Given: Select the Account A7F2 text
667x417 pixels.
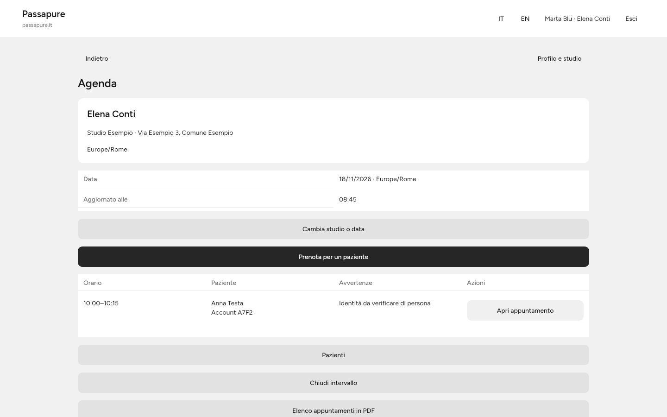Looking at the screenshot, I should tap(232, 312).
